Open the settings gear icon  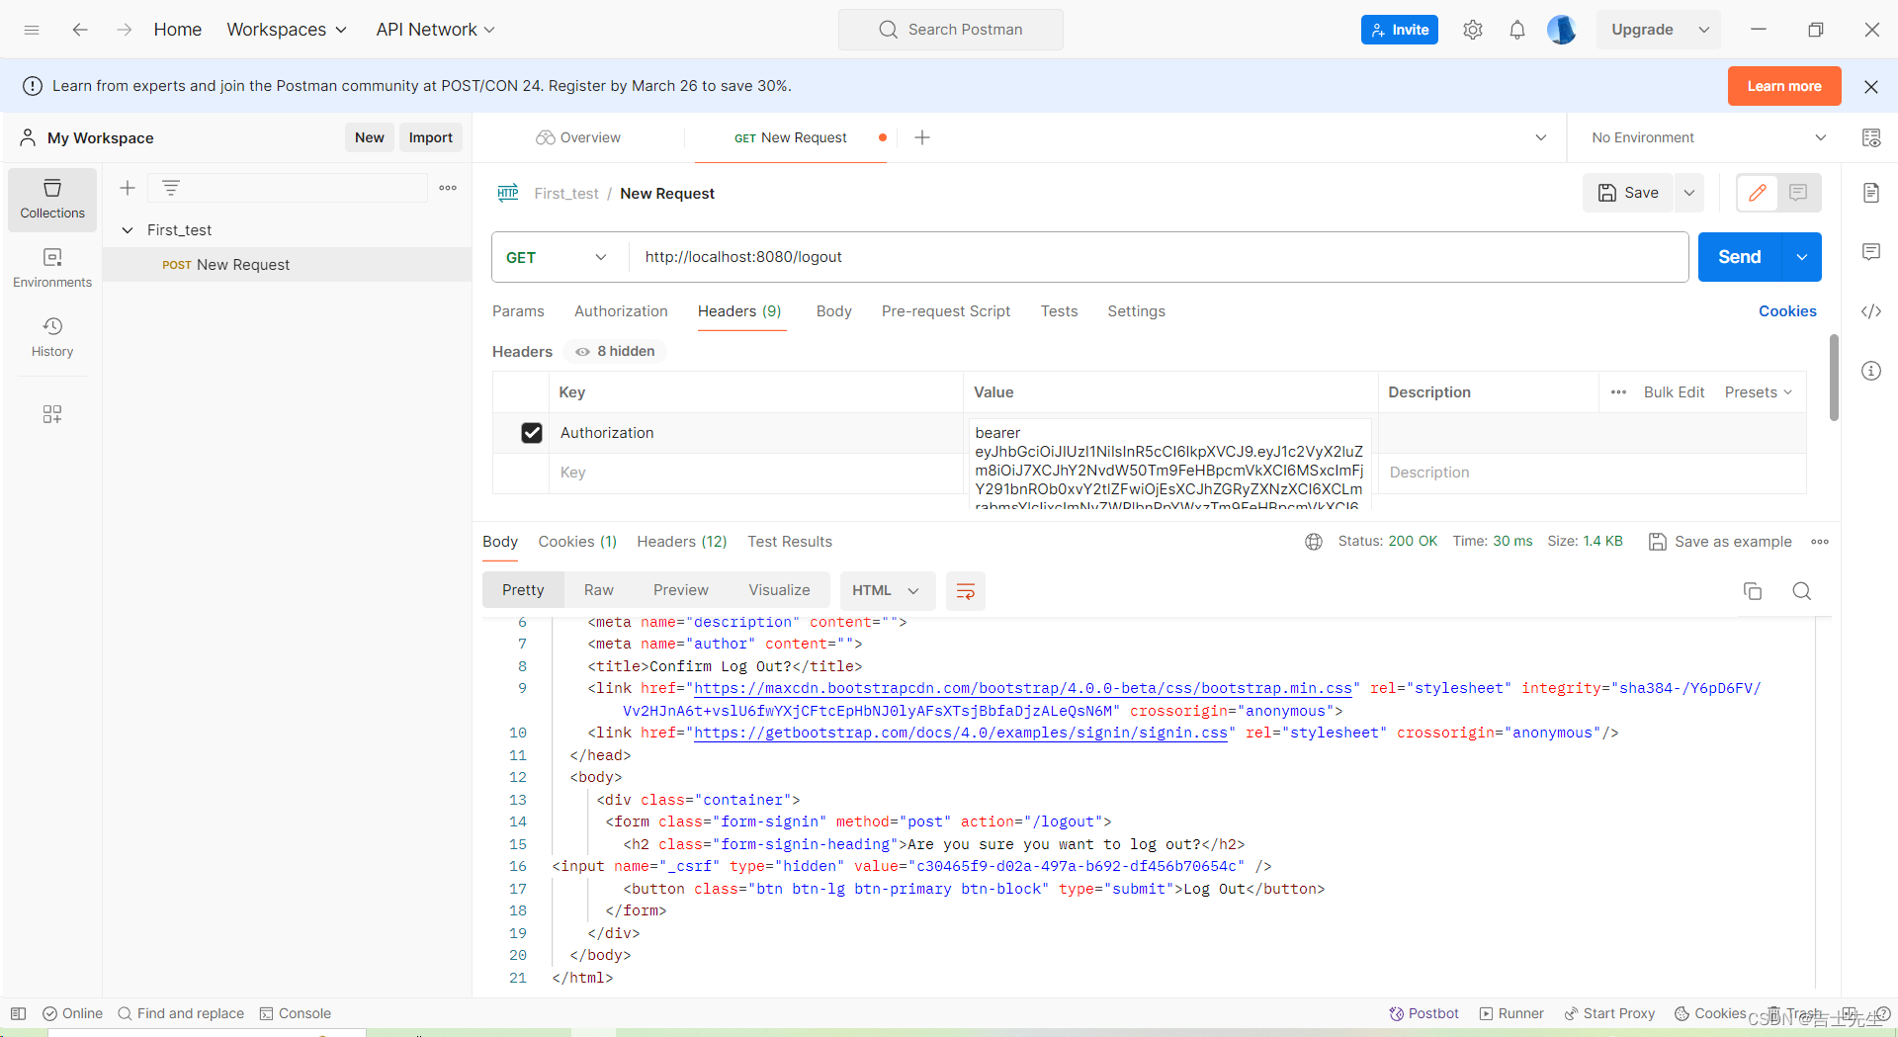coord(1473,30)
